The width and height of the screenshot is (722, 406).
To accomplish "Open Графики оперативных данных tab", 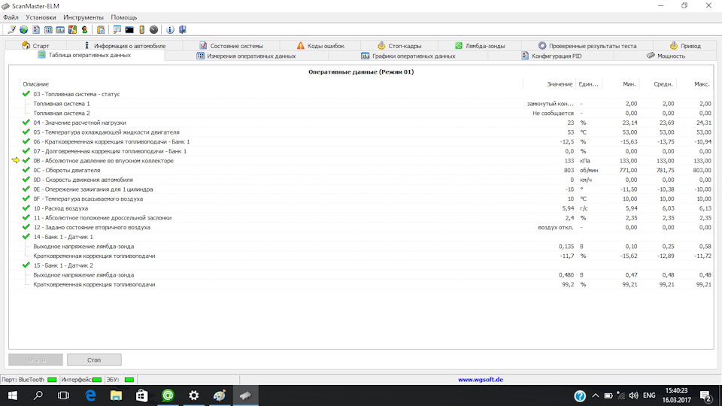I will [x=408, y=56].
